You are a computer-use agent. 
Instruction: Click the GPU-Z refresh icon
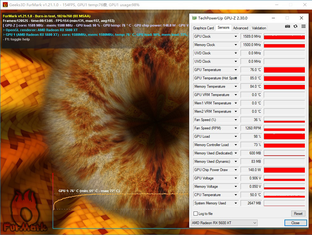296,27
